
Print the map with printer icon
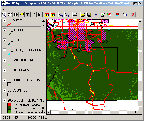[x=75, y=15]
